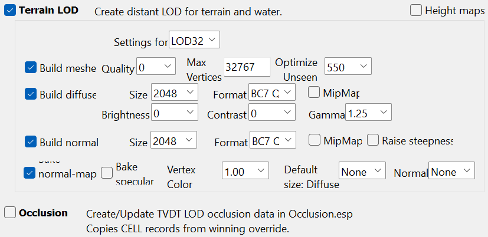Image resolution: width=488 pixels, height=237 pixels.
Task: Enable the Occlusion checkbox
Action: (10, 213)
